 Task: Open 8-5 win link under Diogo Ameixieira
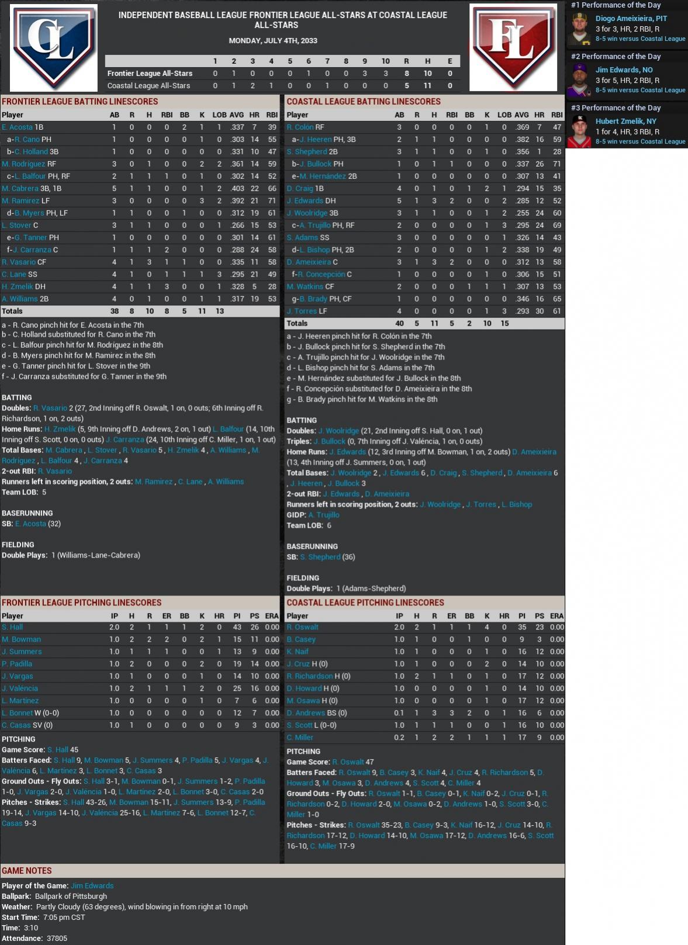pyautogui.click(x=640, y=39)
